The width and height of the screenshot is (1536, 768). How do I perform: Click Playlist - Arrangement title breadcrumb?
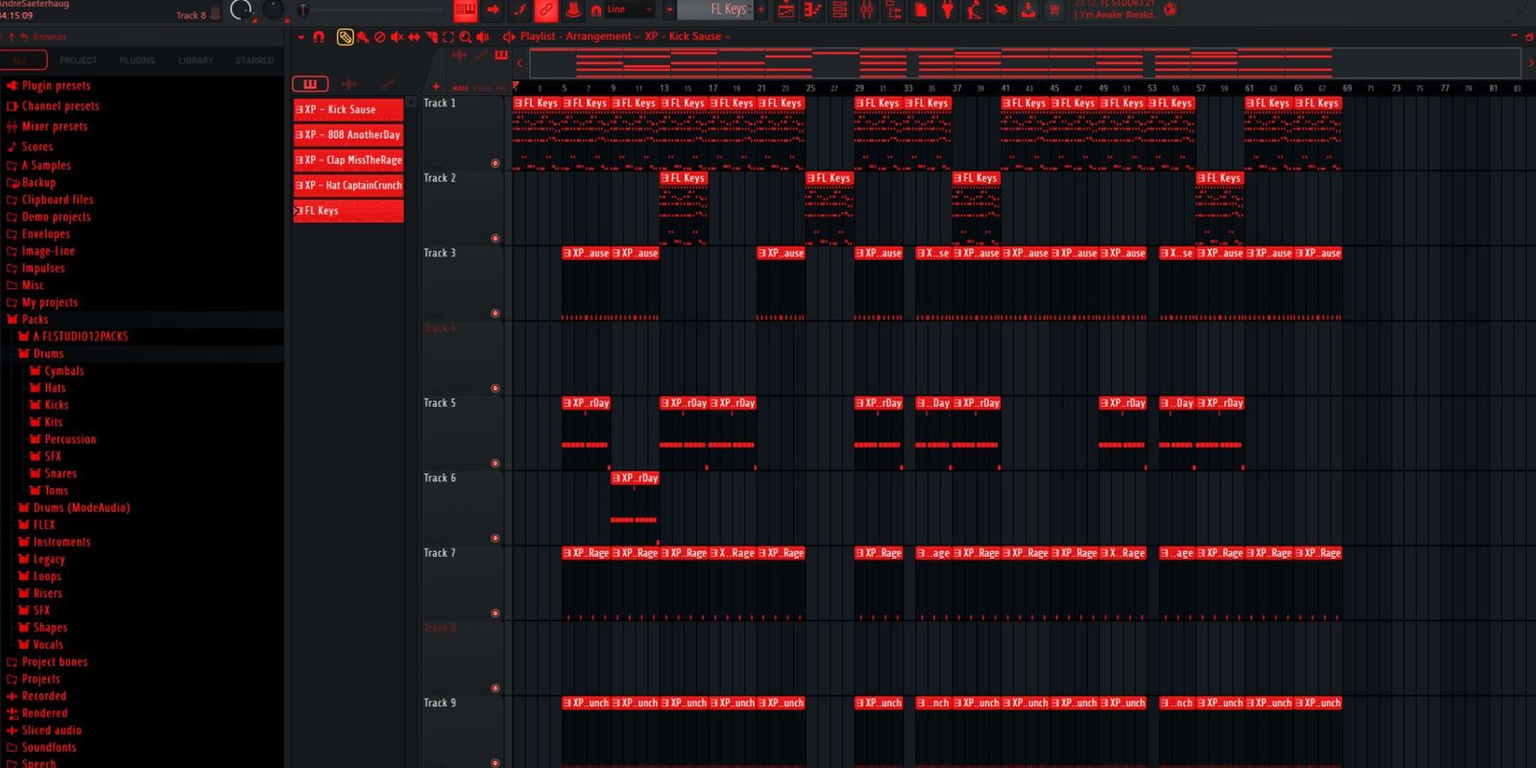575,36
